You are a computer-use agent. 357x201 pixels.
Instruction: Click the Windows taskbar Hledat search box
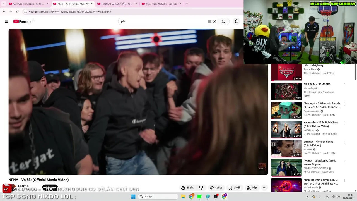[x=158, y=197]
